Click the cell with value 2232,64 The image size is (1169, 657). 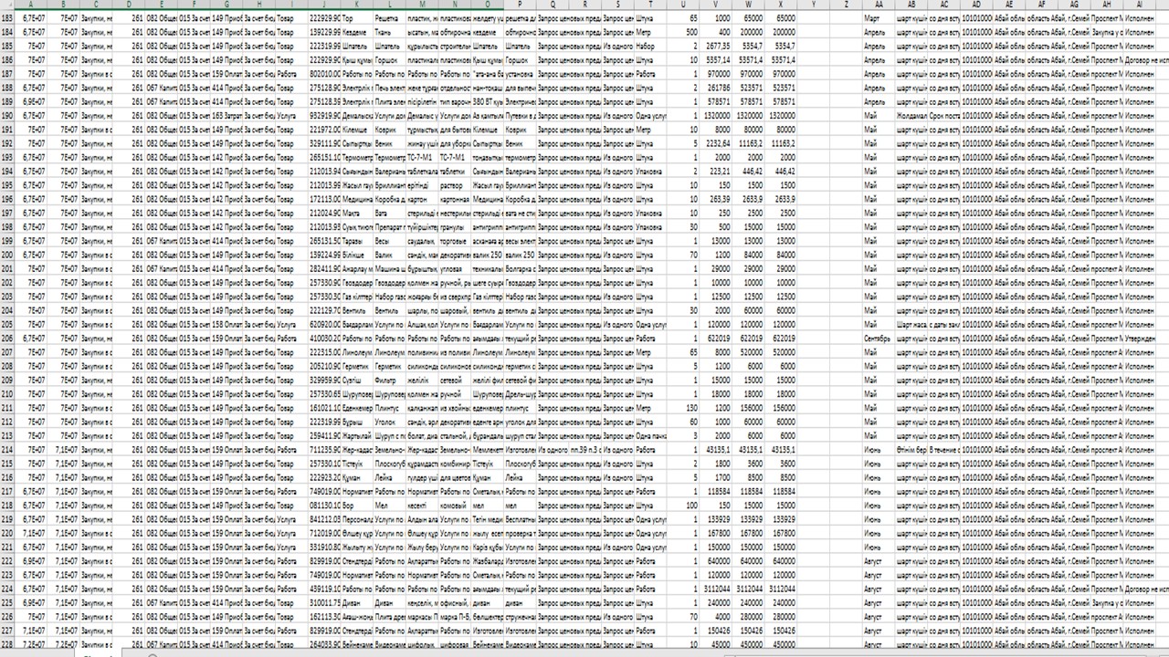[x=715, y=143]
